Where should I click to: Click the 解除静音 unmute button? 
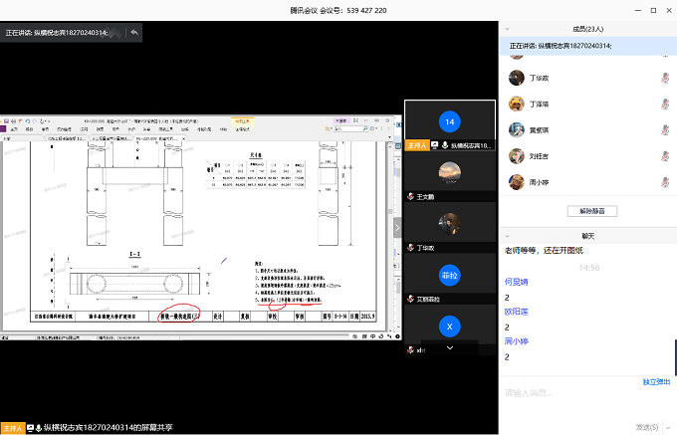[591, 211]
